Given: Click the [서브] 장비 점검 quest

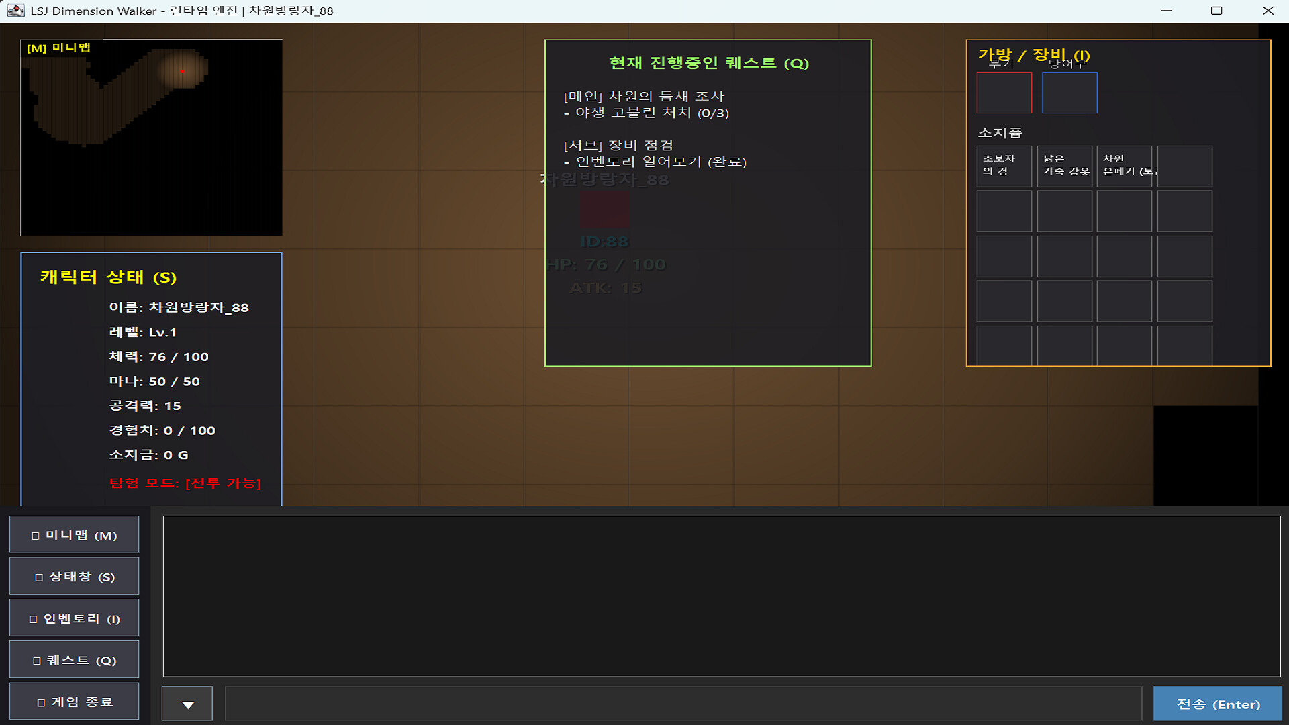Looking at the screenshot, I should pyautogui.click(x=618, y=145).
